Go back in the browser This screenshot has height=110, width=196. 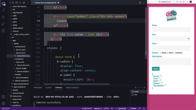(149, 2)
